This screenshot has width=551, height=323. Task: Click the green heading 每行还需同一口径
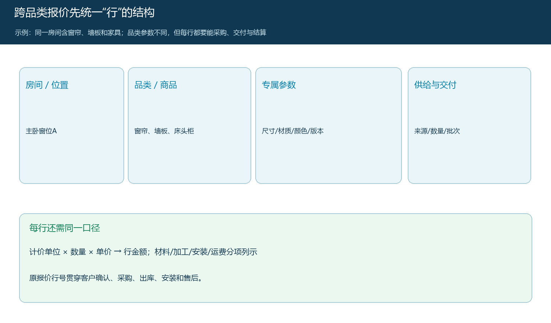pyautogui.click(x=65, y=228)
